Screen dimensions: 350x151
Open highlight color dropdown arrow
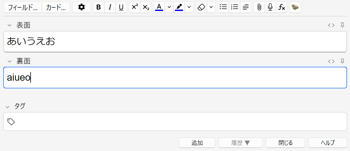[x=189, y=7]
